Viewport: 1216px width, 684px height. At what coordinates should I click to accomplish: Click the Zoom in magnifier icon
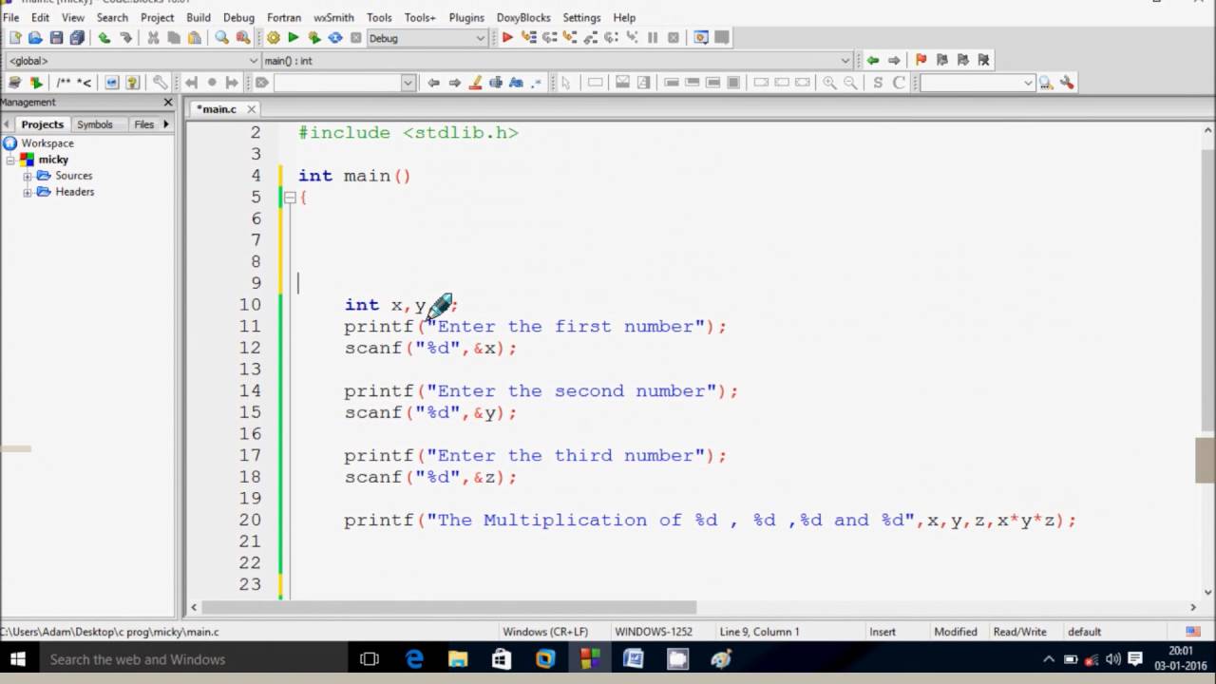[829, 83]
